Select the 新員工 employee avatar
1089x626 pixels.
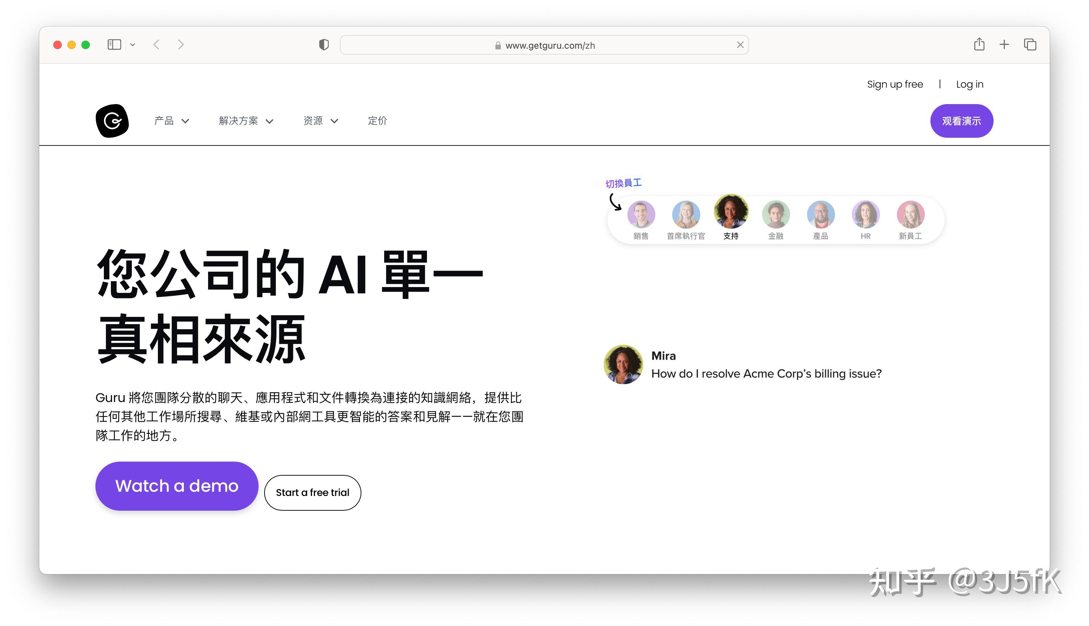[x=910, y=215]
